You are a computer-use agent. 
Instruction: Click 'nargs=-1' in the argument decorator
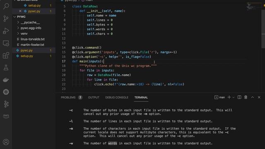click(168, 52)
